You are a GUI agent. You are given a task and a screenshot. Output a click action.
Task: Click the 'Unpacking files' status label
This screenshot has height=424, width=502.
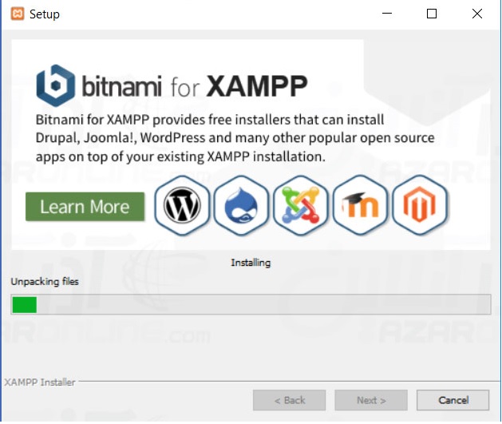(44, 282)
